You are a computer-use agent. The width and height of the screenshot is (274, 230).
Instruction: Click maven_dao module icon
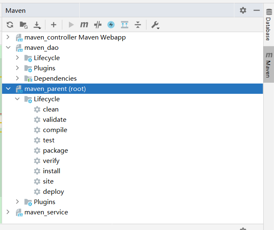point(19,48)
